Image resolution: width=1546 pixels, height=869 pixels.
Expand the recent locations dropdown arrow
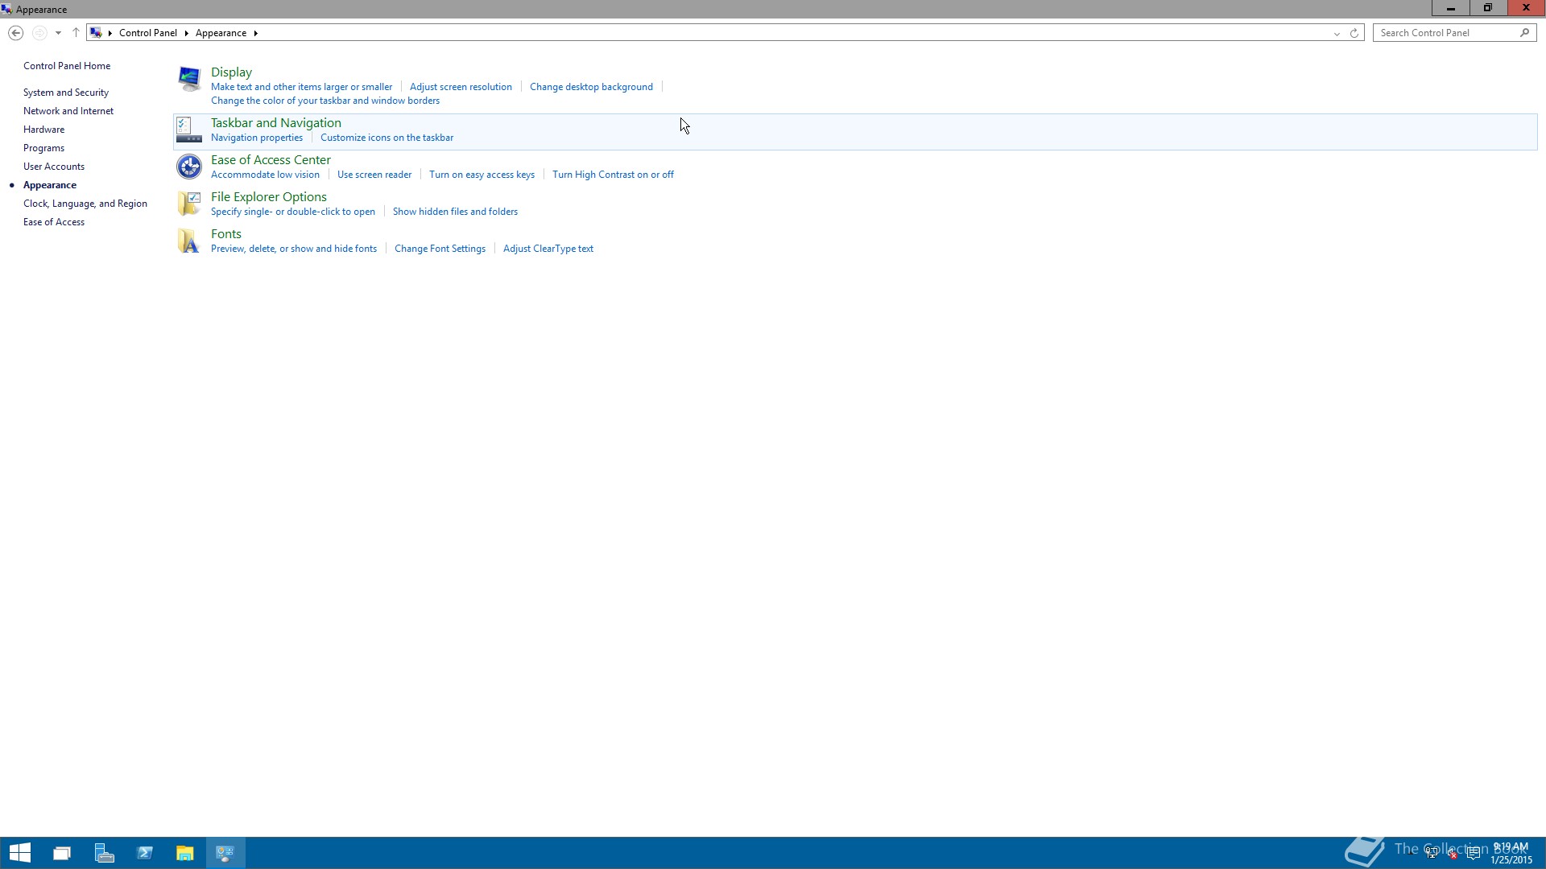click(x=58, y=33)
